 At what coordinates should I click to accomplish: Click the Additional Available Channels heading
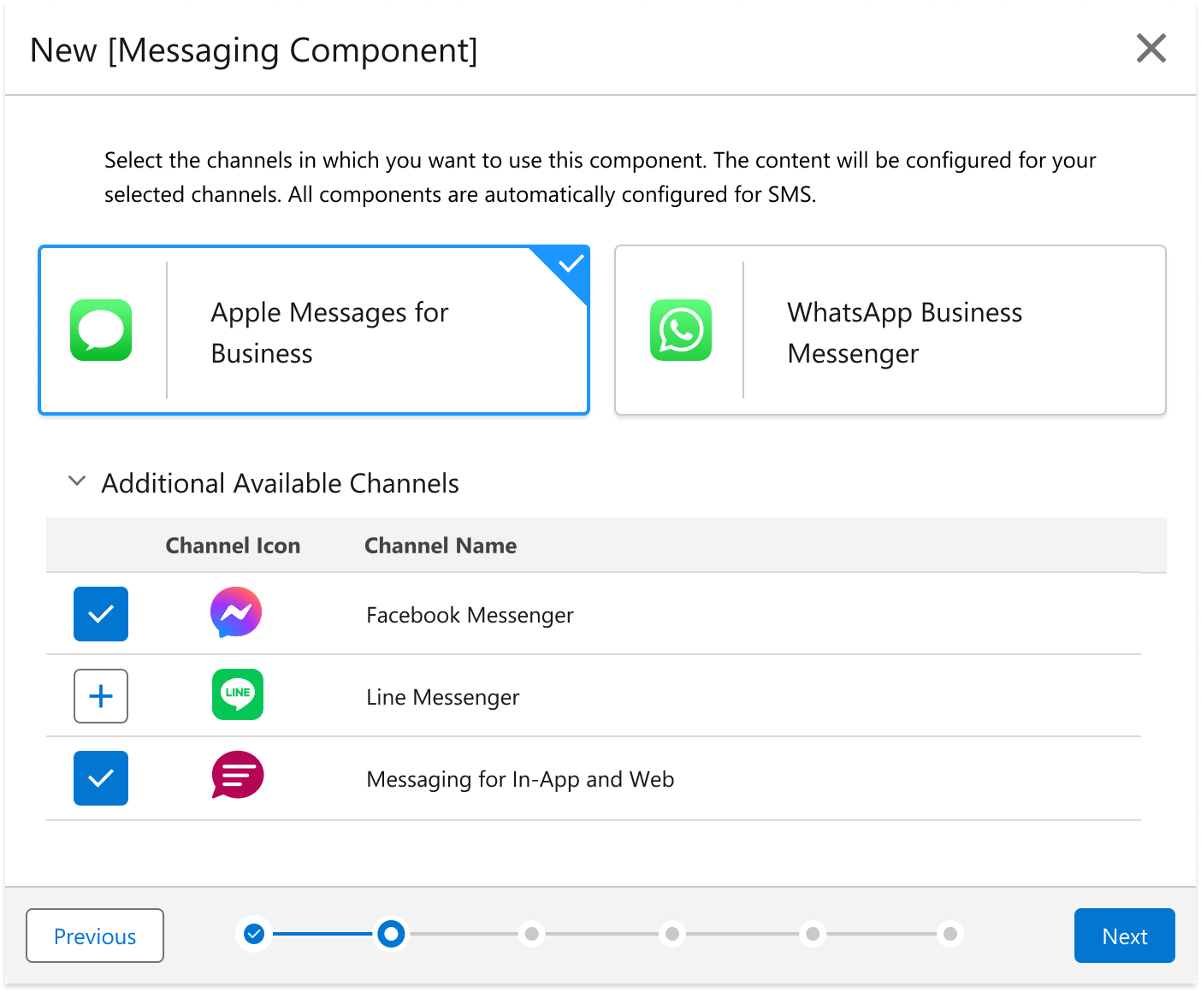(x=281, y=483)
